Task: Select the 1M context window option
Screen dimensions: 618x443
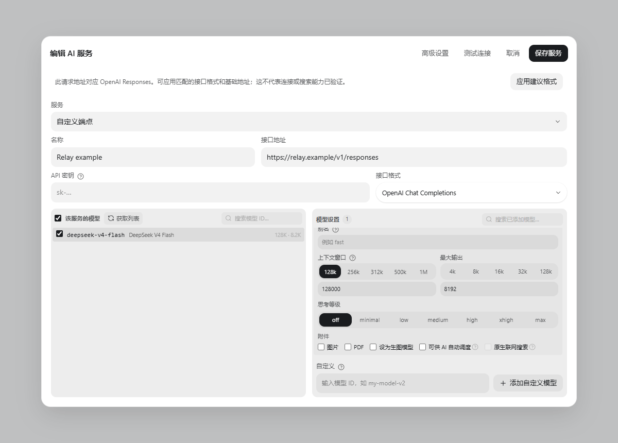Action: [423, 271]
